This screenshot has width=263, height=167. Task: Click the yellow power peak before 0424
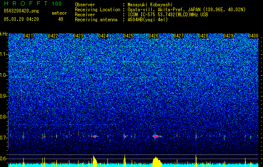[95, 161]
